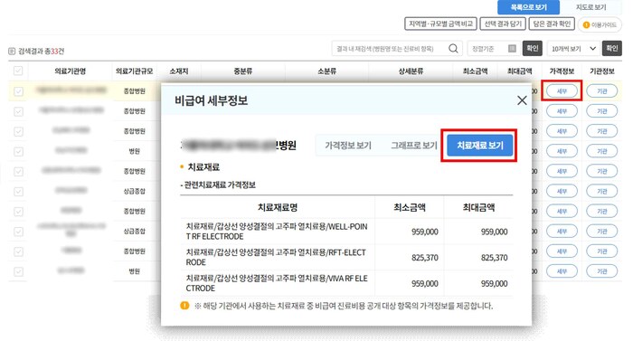Open 세부 in the last table row
This screenshot has width=633, height=341.
(x=562, y=271)
